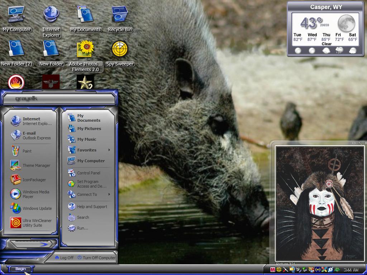
Task: Open Windows Media Player from Start menu
Action: 30,194
